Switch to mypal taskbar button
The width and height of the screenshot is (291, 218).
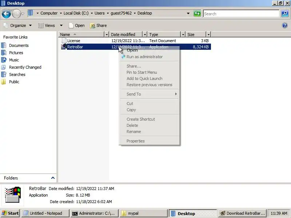click(x=143, y=213)
